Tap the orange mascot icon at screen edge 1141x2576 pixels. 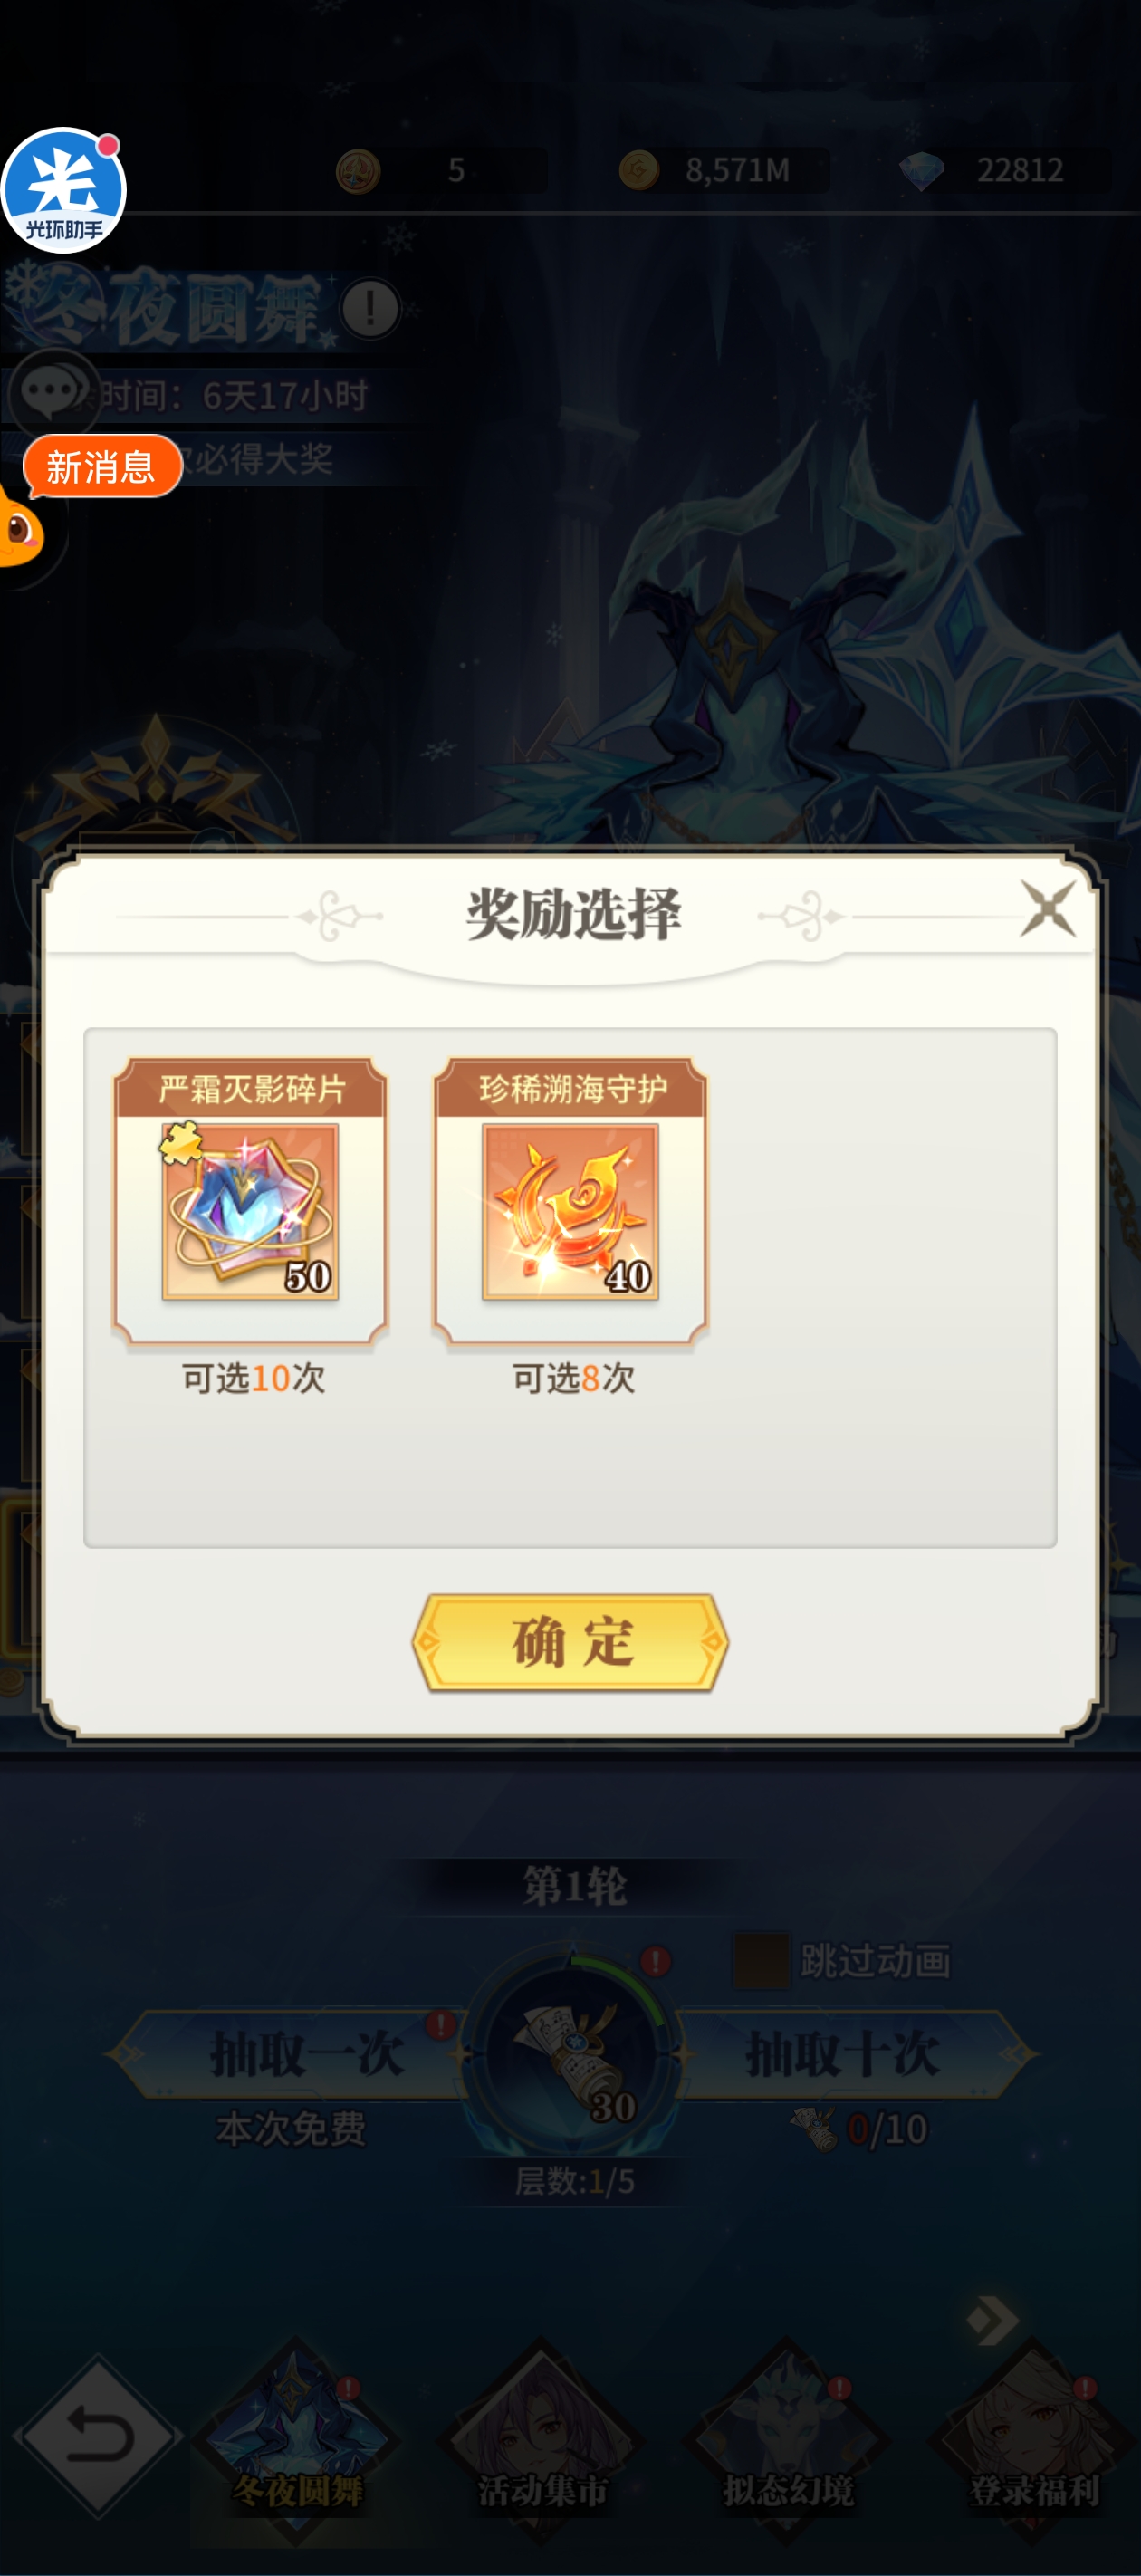click(x=20, y=529)
